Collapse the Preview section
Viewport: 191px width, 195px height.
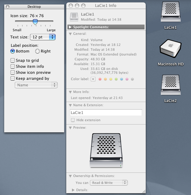70,128
